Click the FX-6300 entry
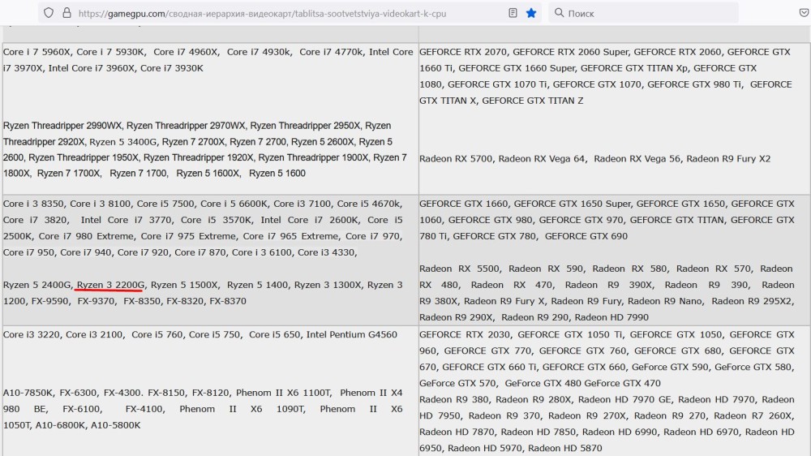811x456 pixels. tap(78, 393)
